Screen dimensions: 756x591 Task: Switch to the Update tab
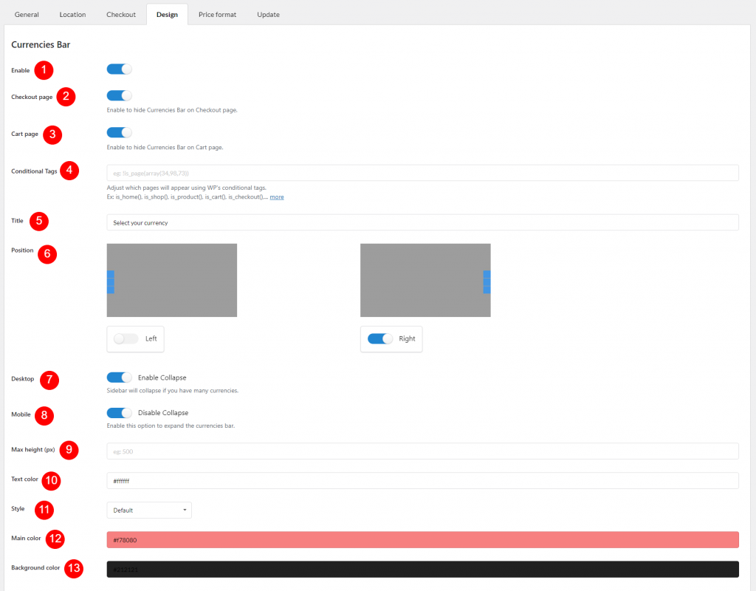[x=268, y=15]
